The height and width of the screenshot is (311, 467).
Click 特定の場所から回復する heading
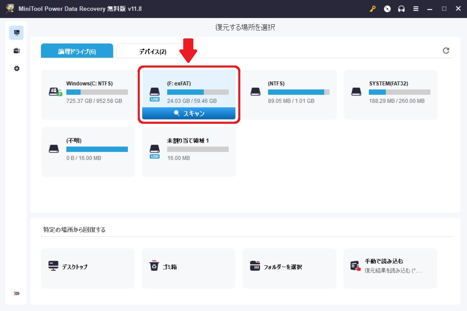point(74,229)
